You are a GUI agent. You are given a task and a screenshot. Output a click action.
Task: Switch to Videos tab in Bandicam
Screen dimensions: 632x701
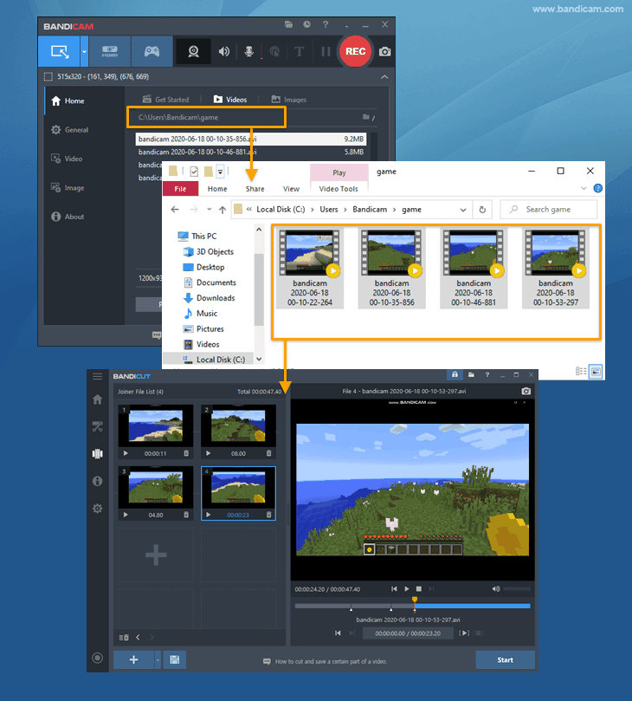click(230, 100)
